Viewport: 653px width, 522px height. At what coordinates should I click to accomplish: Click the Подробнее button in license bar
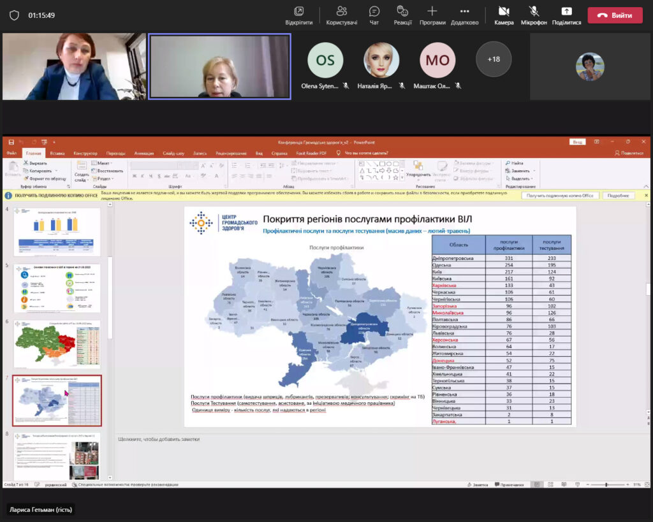617,196
